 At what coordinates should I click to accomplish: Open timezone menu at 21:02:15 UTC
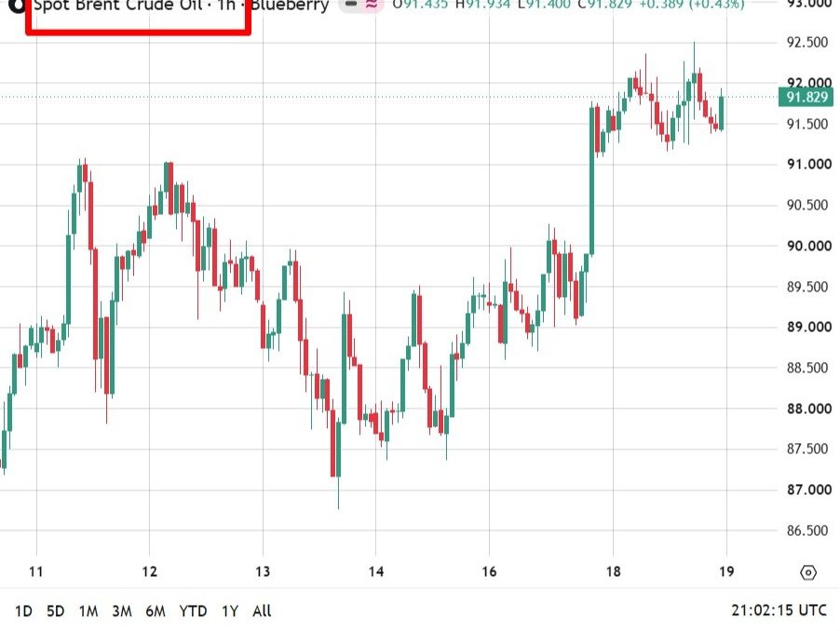[779, 611]
